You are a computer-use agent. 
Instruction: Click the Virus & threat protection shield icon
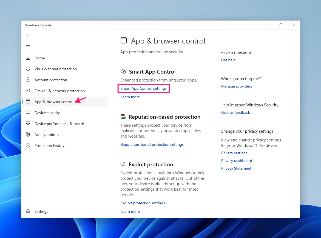[x=28, y=69]
